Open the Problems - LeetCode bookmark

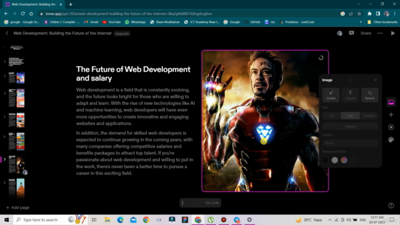coord(297,22)
